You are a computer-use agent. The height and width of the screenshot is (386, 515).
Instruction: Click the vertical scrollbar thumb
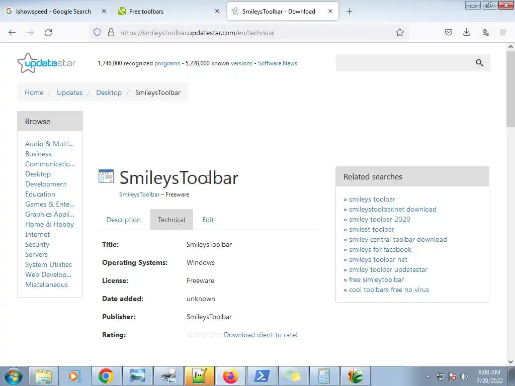tap(510, 89)
